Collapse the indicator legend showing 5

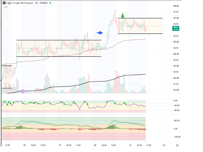pyautogui.click(x=5, y=7)
